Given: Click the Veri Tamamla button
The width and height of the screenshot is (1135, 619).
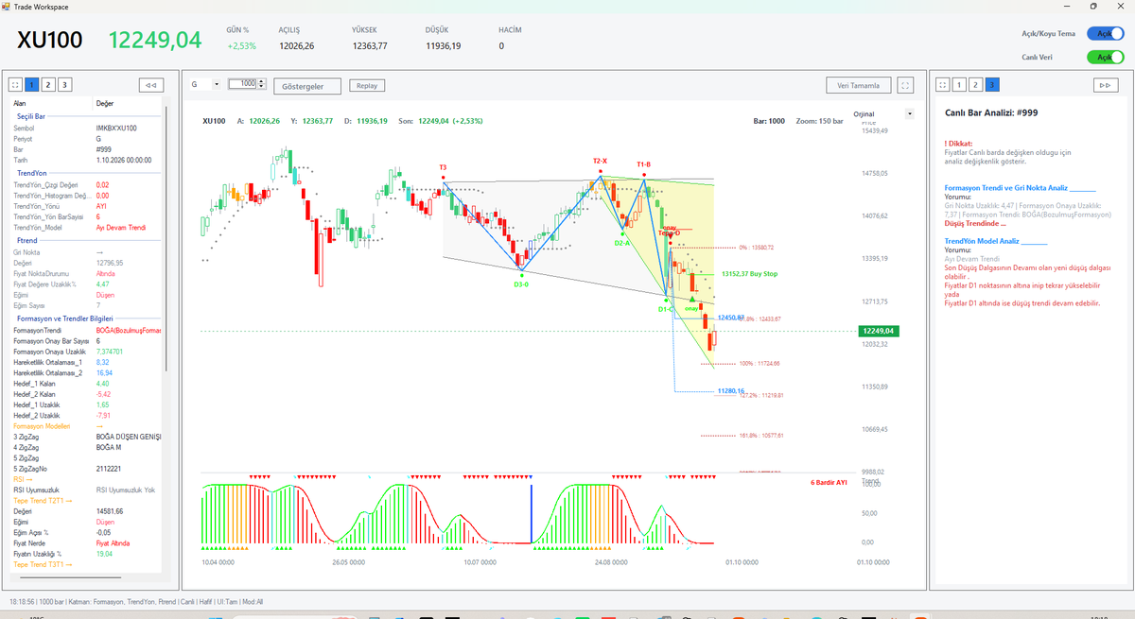Looking at the screenshot, I should [859, 85].
